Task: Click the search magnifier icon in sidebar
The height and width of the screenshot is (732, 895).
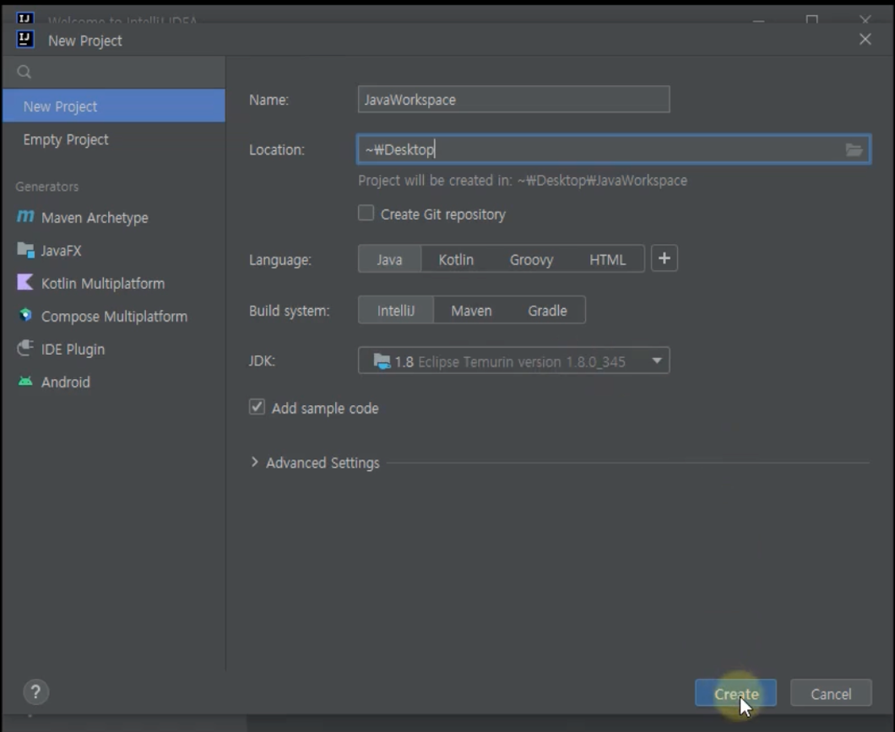Action: pos(24,72)
